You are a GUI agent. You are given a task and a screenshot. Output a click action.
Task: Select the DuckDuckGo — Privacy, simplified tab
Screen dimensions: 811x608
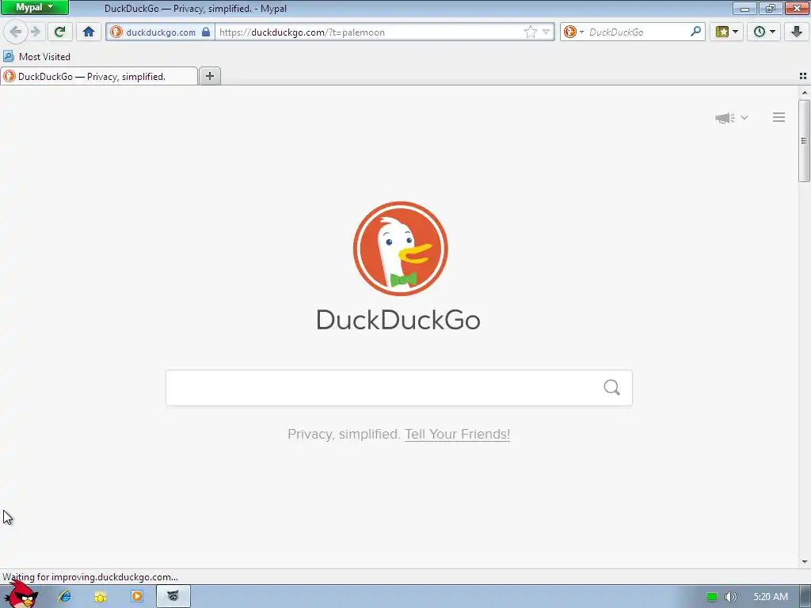(99, 77)
